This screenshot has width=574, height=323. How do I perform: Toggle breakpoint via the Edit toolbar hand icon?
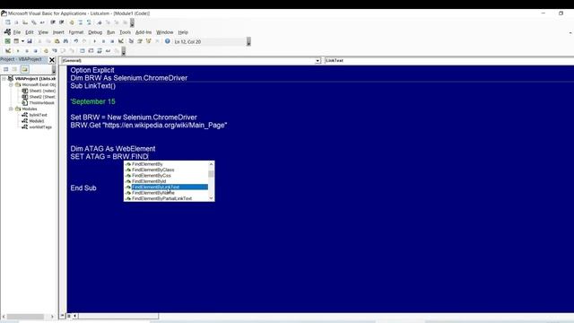pyautogui.click(x=72, y=22)
